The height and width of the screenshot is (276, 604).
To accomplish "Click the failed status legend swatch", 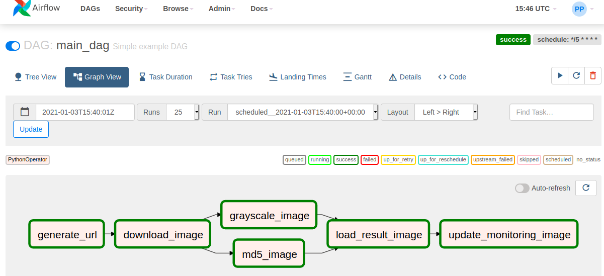I will 370,160.
